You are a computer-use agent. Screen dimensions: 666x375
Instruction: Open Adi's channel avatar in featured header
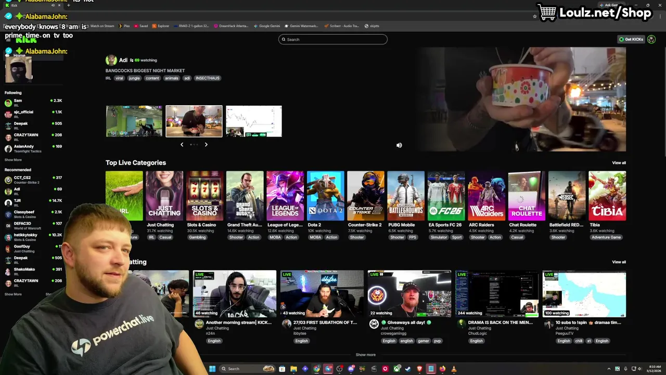pyautogui.click(x=111, y=60)
